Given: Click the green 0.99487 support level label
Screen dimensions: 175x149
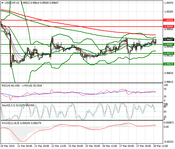Looking at the screenshot, I should coord(169,44).
